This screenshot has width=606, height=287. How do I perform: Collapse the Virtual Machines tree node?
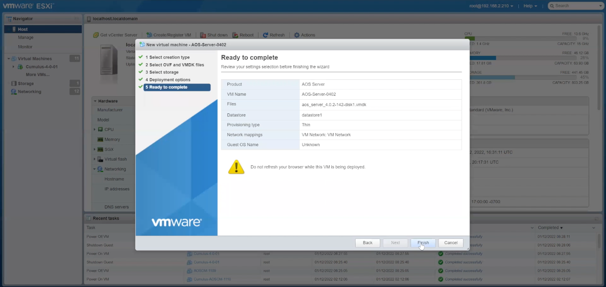click(x=9, y=59)
